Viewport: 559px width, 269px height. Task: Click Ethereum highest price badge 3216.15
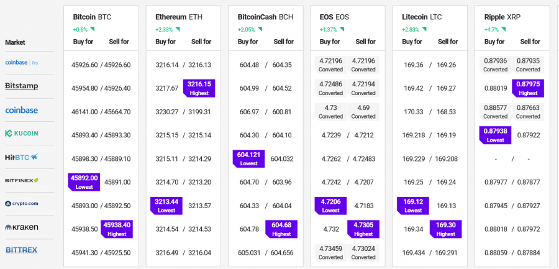point(199,88)
